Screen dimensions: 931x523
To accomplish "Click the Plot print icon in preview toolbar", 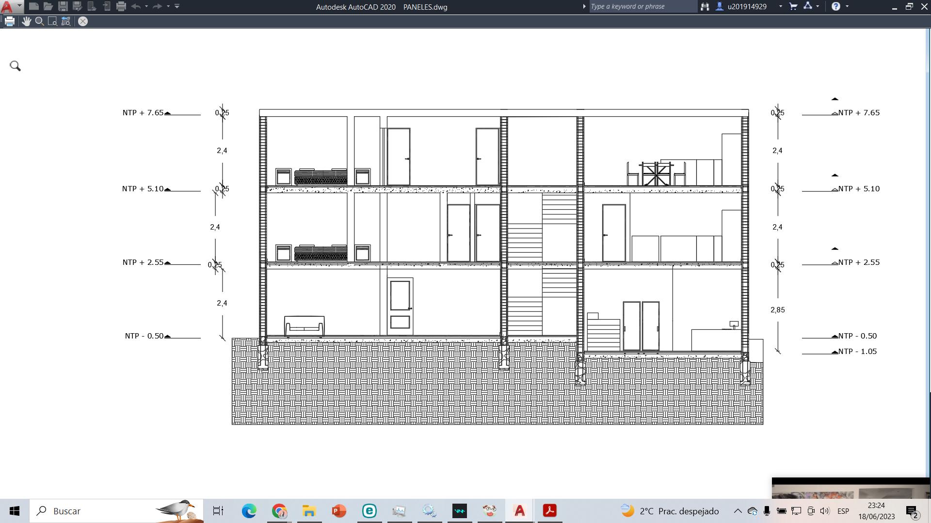I will tap(10, 21).
